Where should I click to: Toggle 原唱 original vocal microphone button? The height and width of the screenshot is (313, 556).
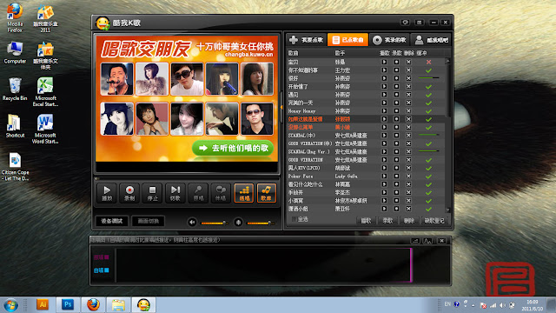(198, 193)
